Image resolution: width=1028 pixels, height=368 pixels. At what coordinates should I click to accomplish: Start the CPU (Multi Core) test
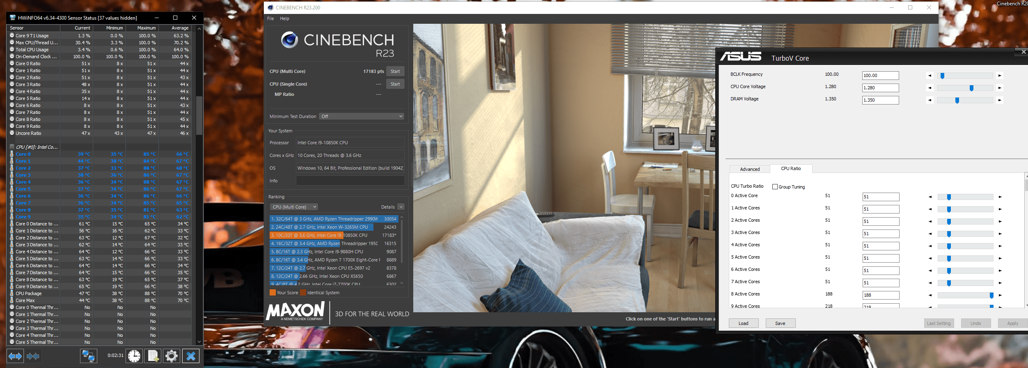click(395, 71)
